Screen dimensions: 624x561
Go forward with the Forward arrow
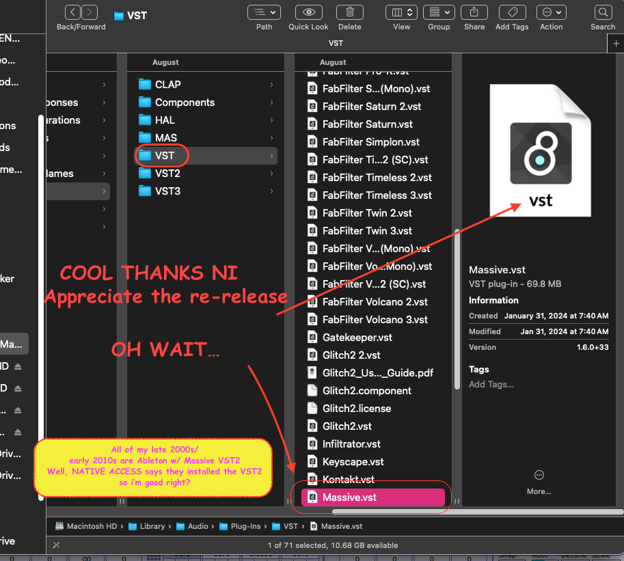click(90, 12)
